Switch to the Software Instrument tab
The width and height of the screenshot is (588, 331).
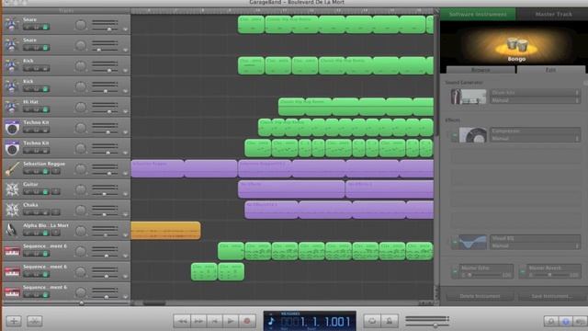click(x=478, y=15)
